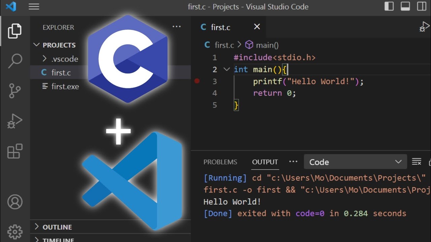
Task: Click the Hello World! line in the output panel
Action: click(x=232, y=202)
